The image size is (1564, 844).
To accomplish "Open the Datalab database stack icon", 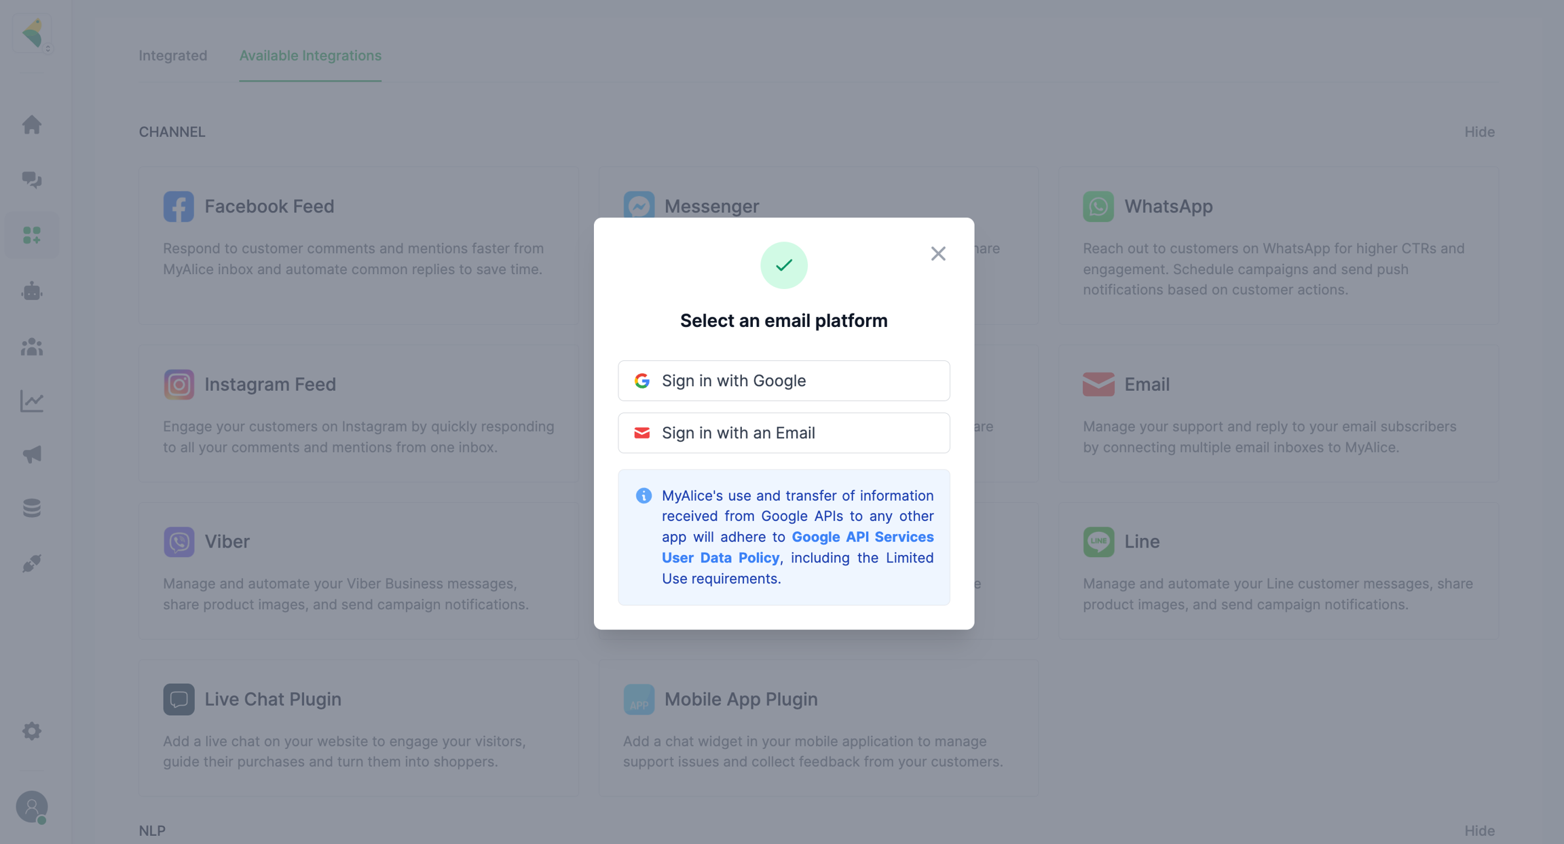I will pyautogui.click(x=32, y=508).
